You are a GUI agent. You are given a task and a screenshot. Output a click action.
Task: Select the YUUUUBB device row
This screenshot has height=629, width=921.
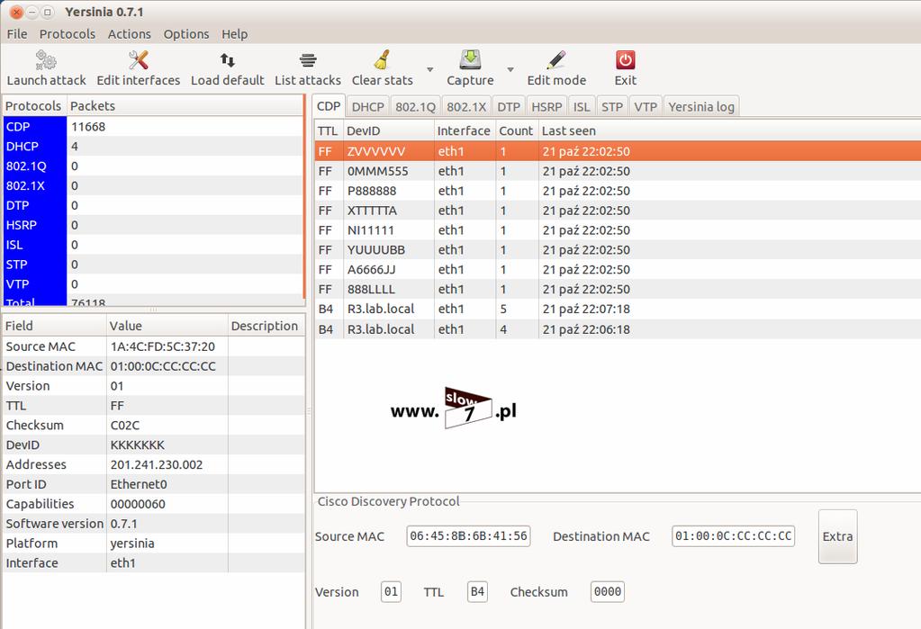click(x=618, y=249)
